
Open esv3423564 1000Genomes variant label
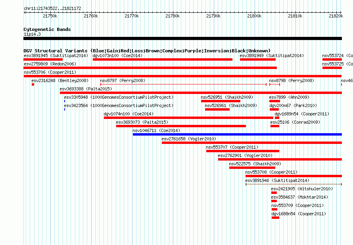coord(119,105)
